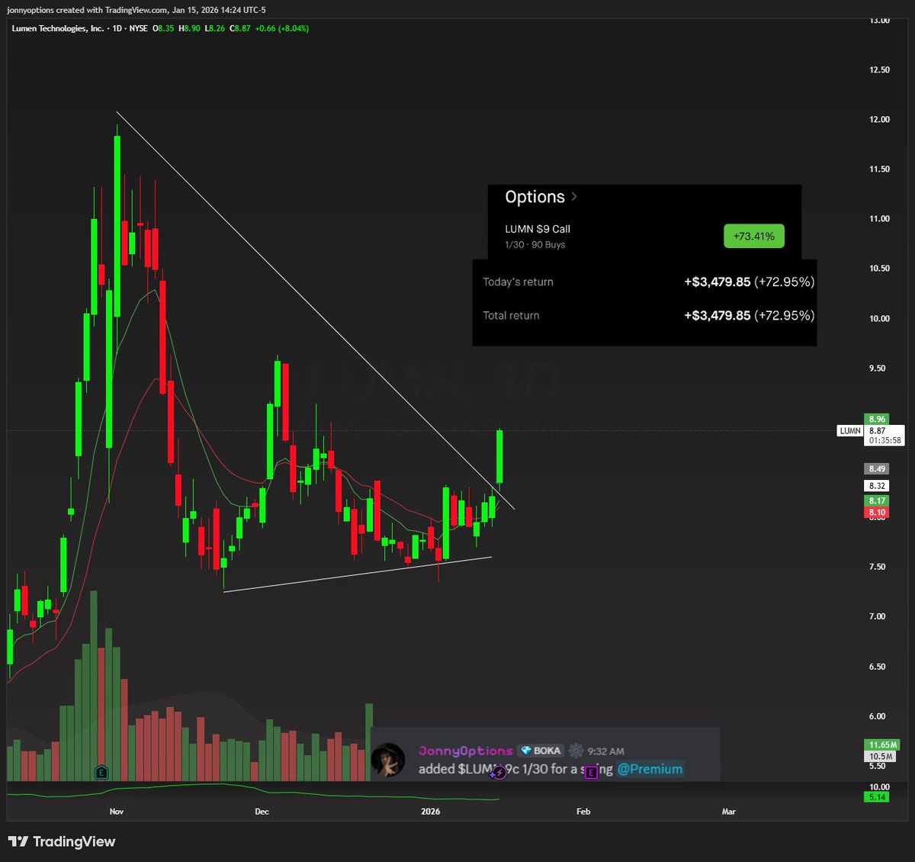Click the Mar label on time axis
This screenshot has width=915, height=862.
tap(729, 812)
